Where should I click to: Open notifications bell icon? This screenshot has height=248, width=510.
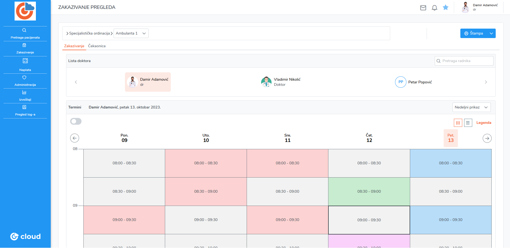[x=434, y=8]
